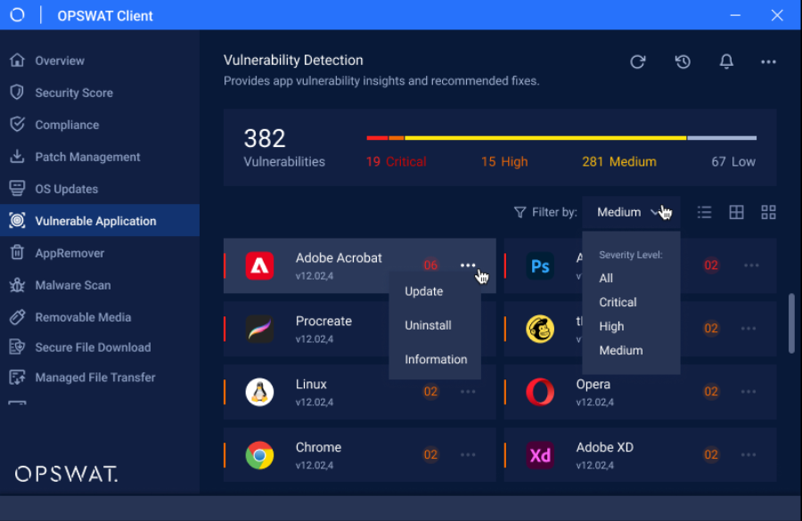Image resolution: width=802 pixels, height=521 pixels.
Task: Switch to list view layout
Action: pyautogui.click(x=704, y=212)
